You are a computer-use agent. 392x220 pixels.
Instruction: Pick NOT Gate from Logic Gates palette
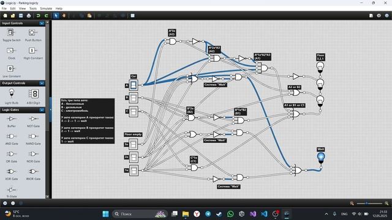(x=33, y=121)
